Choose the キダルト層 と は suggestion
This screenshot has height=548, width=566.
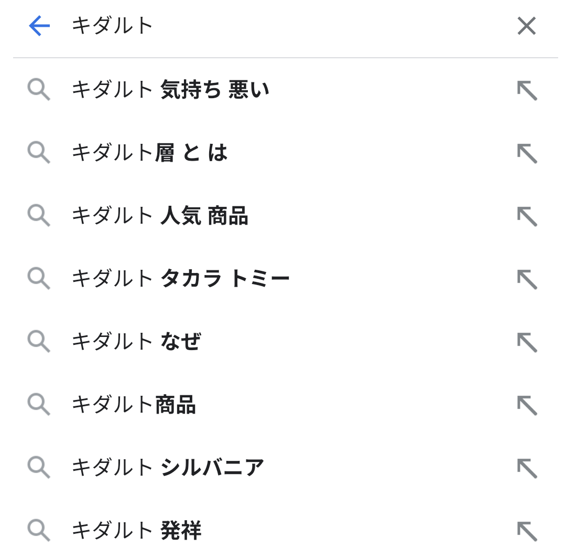coord(149,153)
